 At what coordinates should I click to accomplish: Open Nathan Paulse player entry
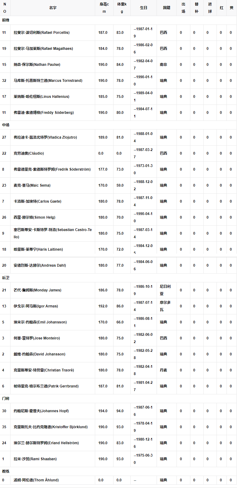pyautogui.click(x=37, y=65)
